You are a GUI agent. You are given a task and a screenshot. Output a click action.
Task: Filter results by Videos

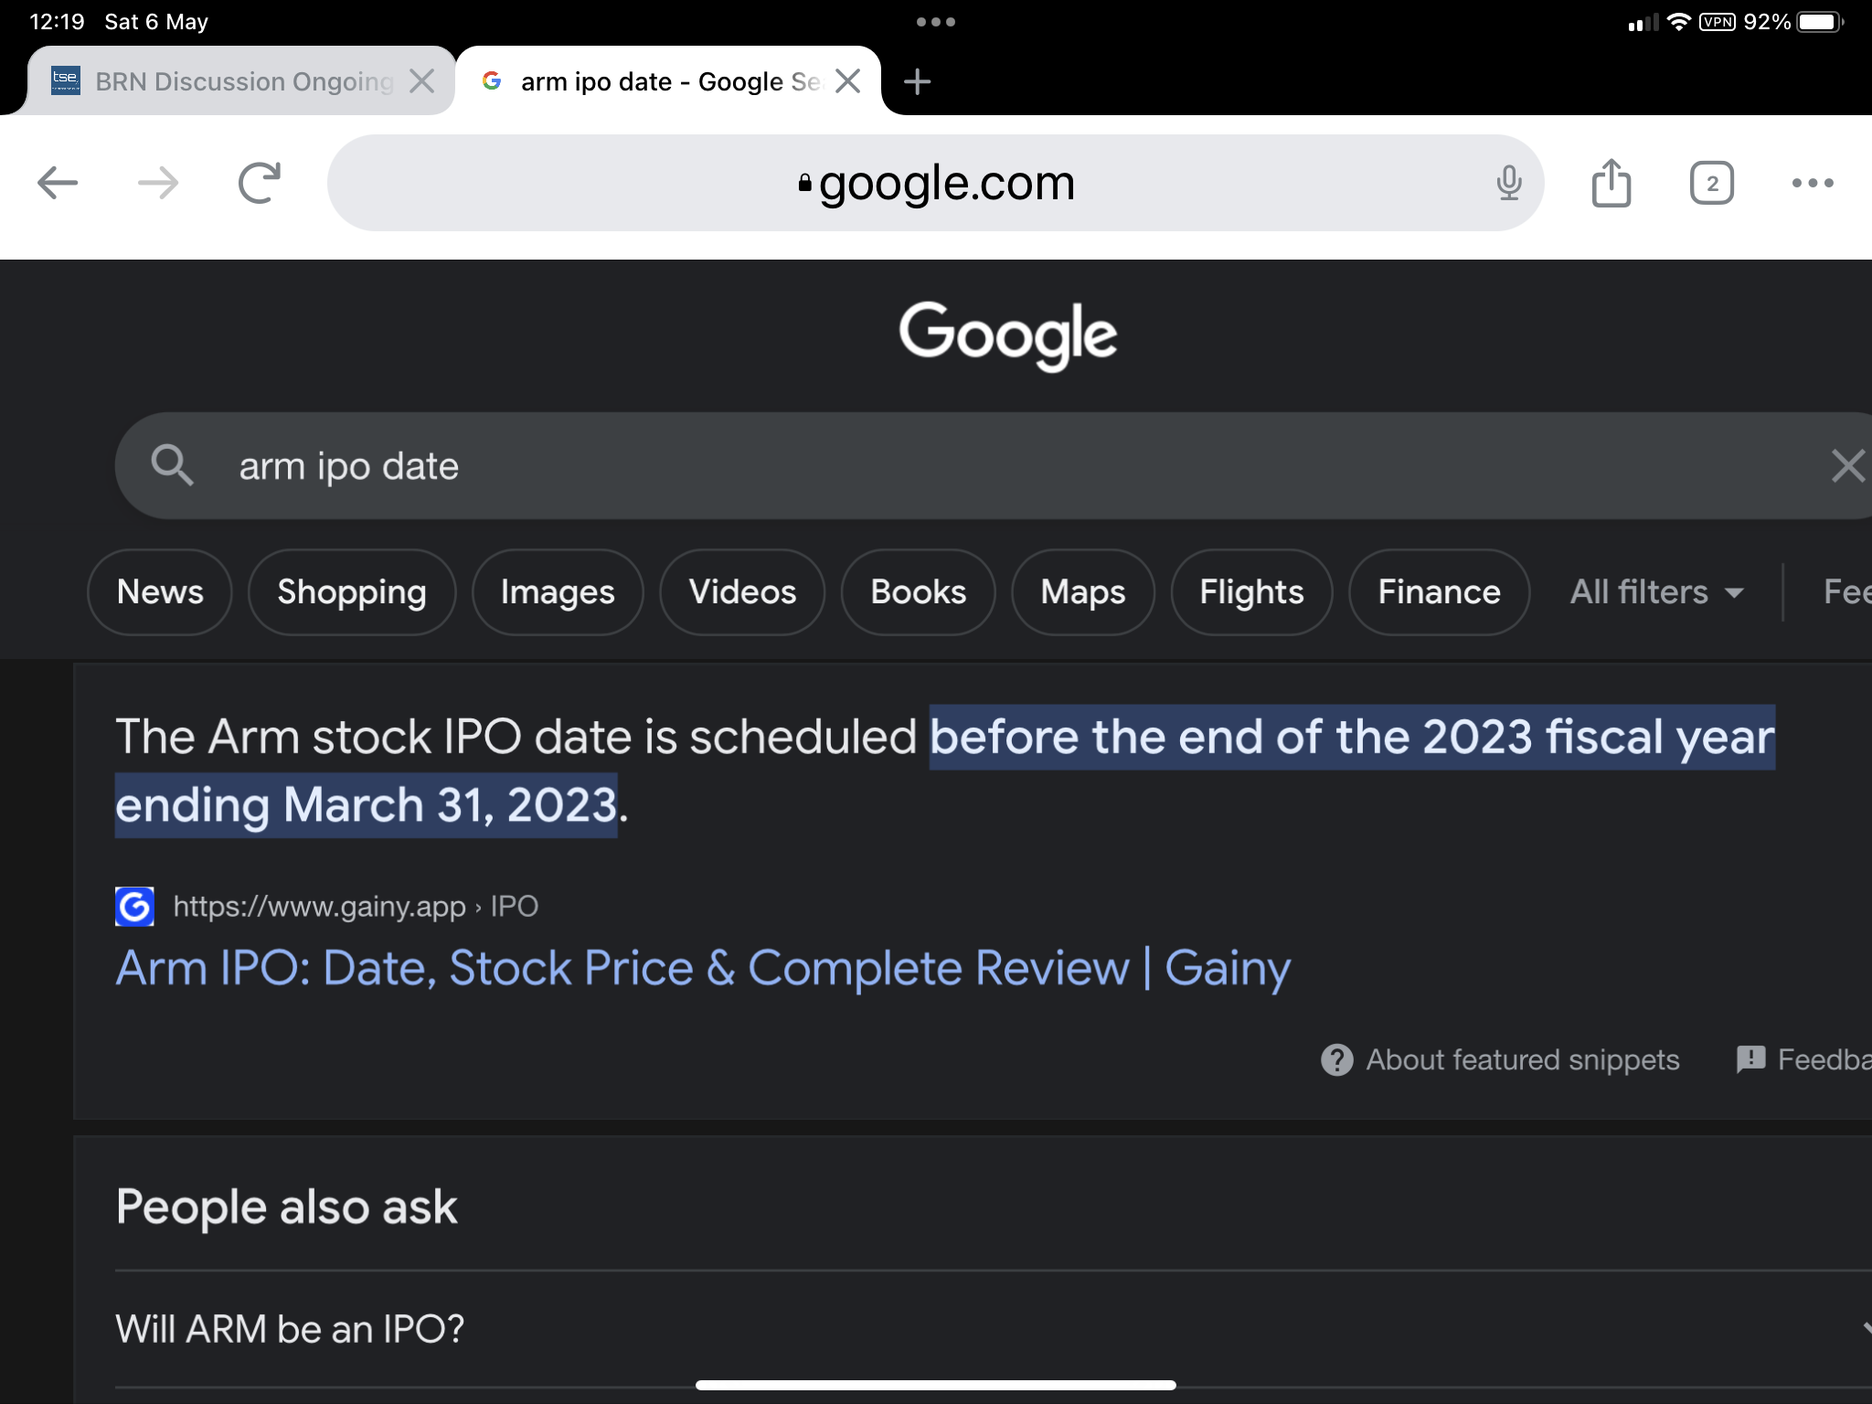pyautogui.click(x=742, y=592)
